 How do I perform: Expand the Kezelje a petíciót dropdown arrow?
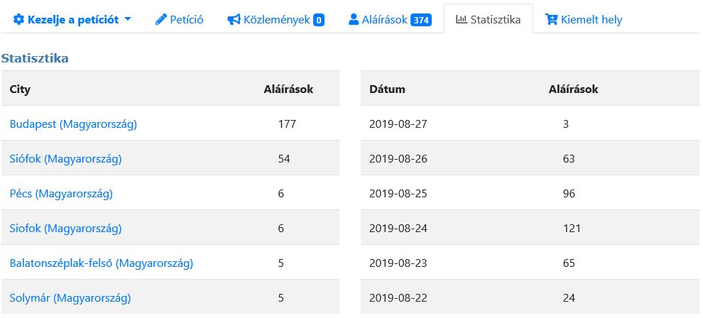(127, 20)
